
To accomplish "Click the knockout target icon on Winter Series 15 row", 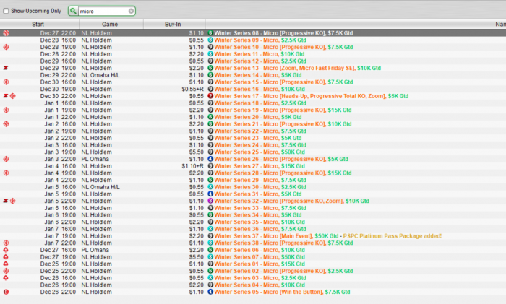I will tap(6, 82).
